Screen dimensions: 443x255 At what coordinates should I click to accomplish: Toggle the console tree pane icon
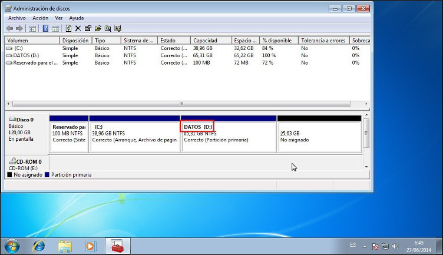pos(32,28)
